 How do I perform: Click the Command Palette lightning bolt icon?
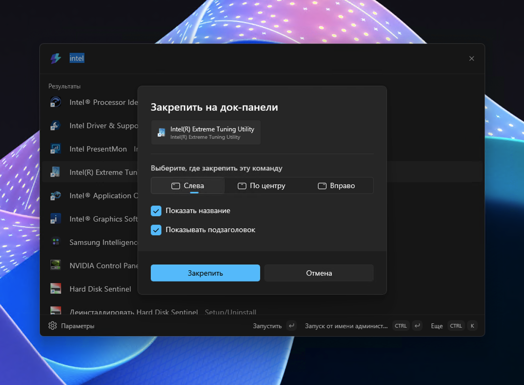pos(56,58)
